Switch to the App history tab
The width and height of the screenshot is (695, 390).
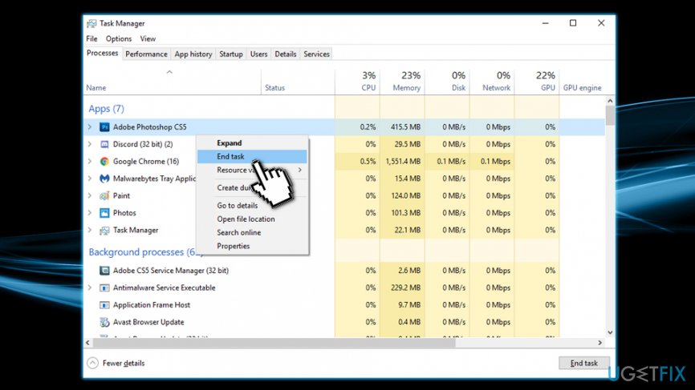(x=193, y=54)
